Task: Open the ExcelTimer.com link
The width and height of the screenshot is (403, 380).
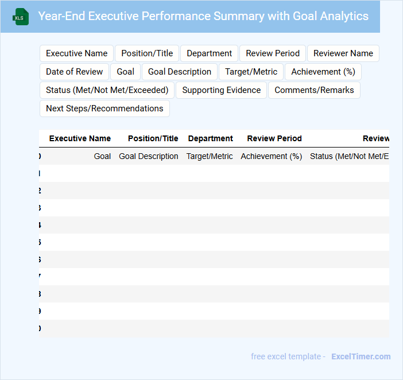Action: pyautogui.click(x=361, y=356)
